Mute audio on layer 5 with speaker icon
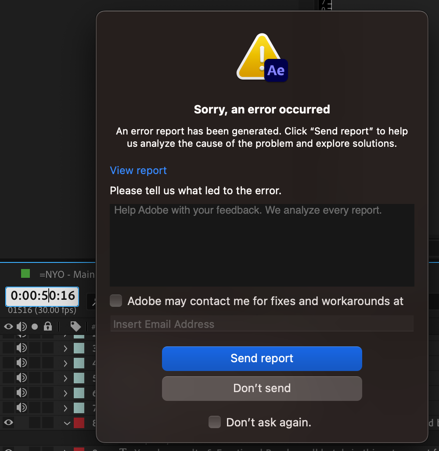 click(x=21, y=378)
